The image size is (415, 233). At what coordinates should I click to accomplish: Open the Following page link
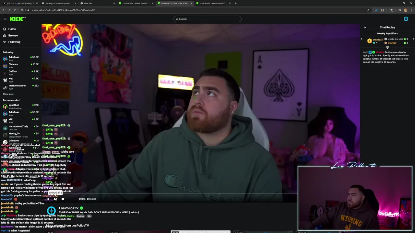point(14,42)
